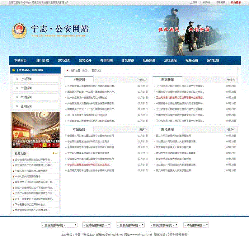Image resolution: width=249 pixels, height=237 pixels.
Task: Click 更多>> in the 本站新闻 panel
Action: [x=143, y=129]
